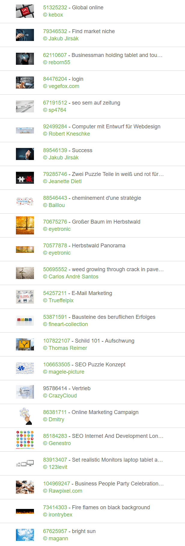Open image ID 89546139 Success link
Image resolution: width=185 pixels, height=546 pixels.
[55, 150]
